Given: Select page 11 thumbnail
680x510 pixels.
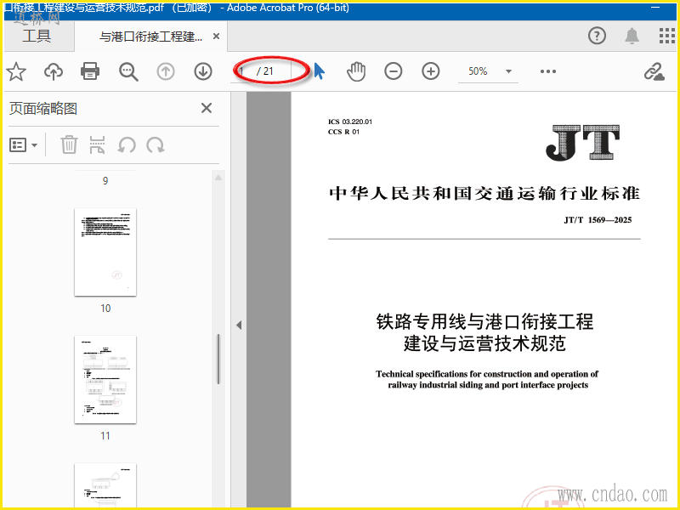Looking at the screenshot, I should point(105,379).
